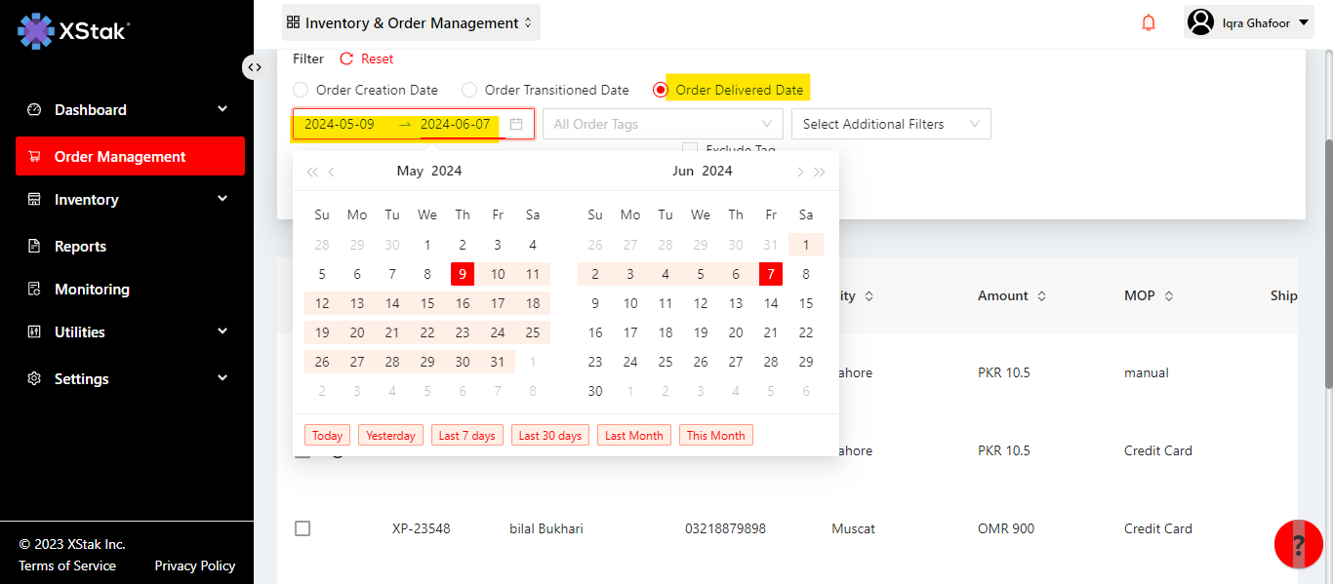Open the Inventory & Order Management switcher

click(x=410, y=22)
